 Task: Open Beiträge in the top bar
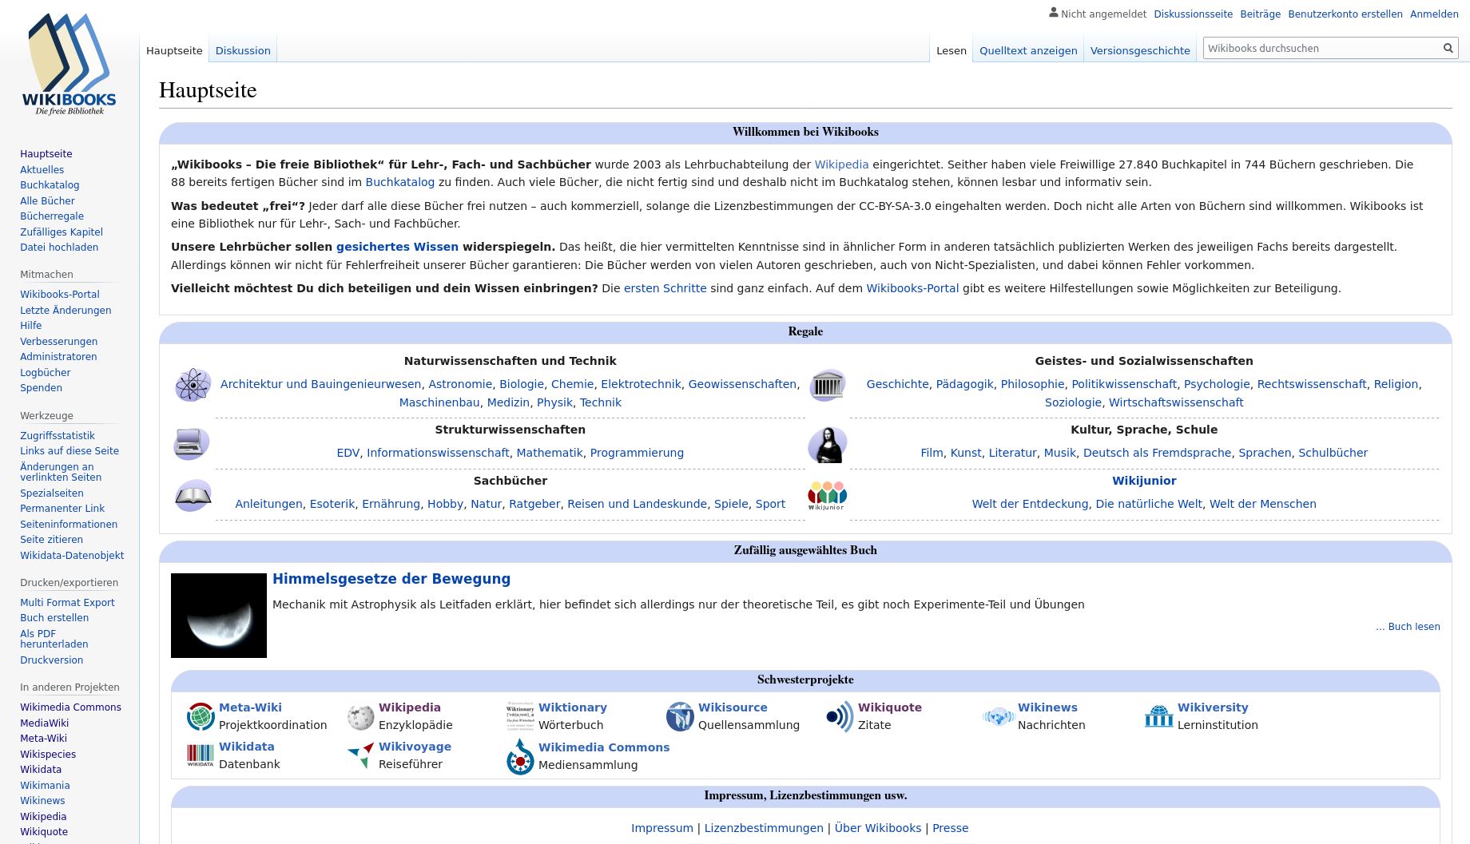pyautogui.click(x=1260, y=14)
